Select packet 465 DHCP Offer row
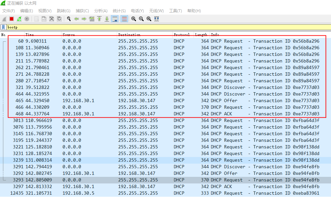The image size is (331, 197). [x=165, y=100]
